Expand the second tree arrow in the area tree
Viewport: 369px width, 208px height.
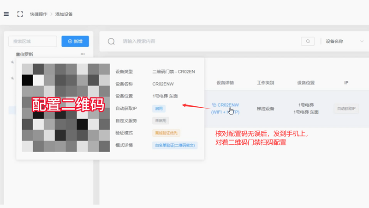[12, 78]
